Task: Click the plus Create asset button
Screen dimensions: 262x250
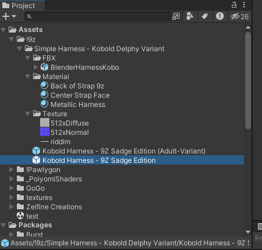Action: coord(6,16)
